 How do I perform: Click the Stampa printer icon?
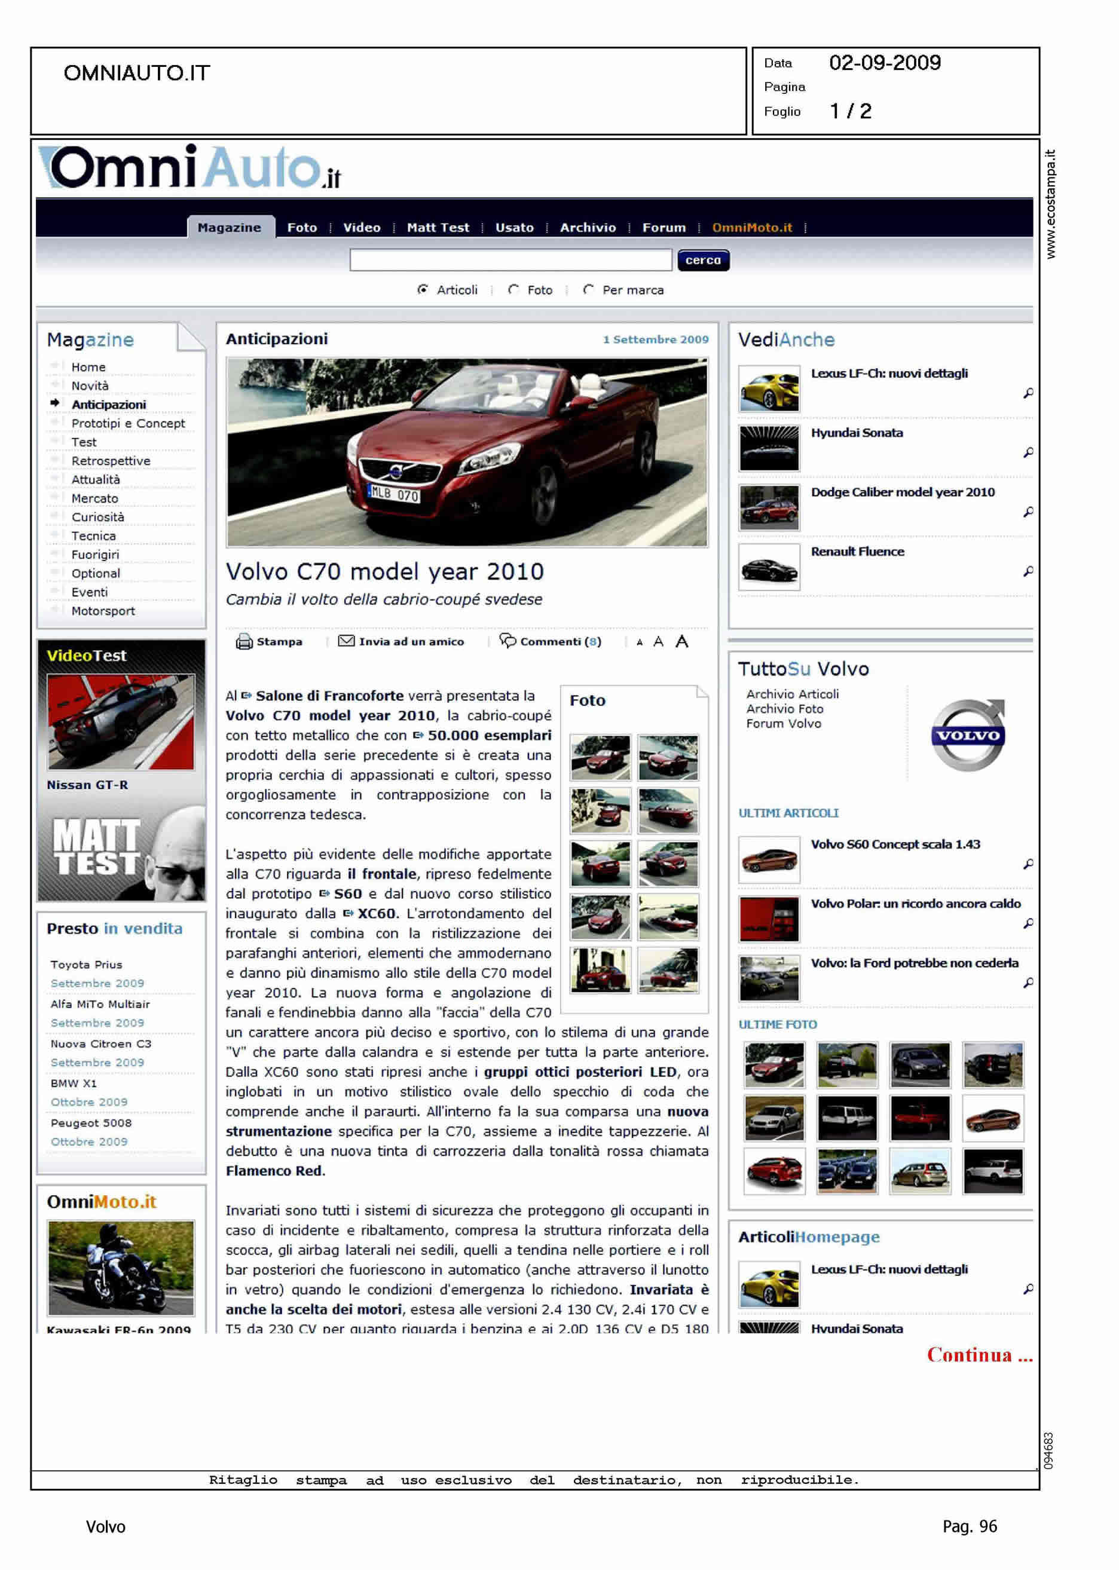click(244, 641)
